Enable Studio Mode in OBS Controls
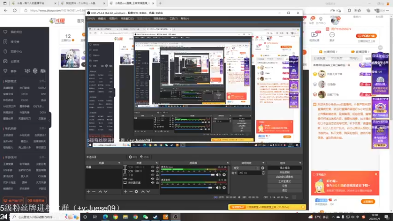The width and height of the screenshot is (393, 221). coord(284,181)
